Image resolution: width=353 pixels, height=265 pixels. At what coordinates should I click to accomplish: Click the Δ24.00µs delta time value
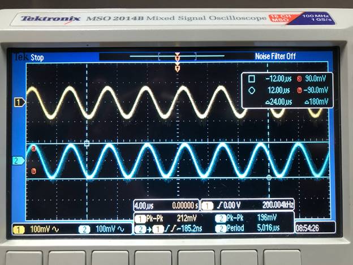coord(279,102)
